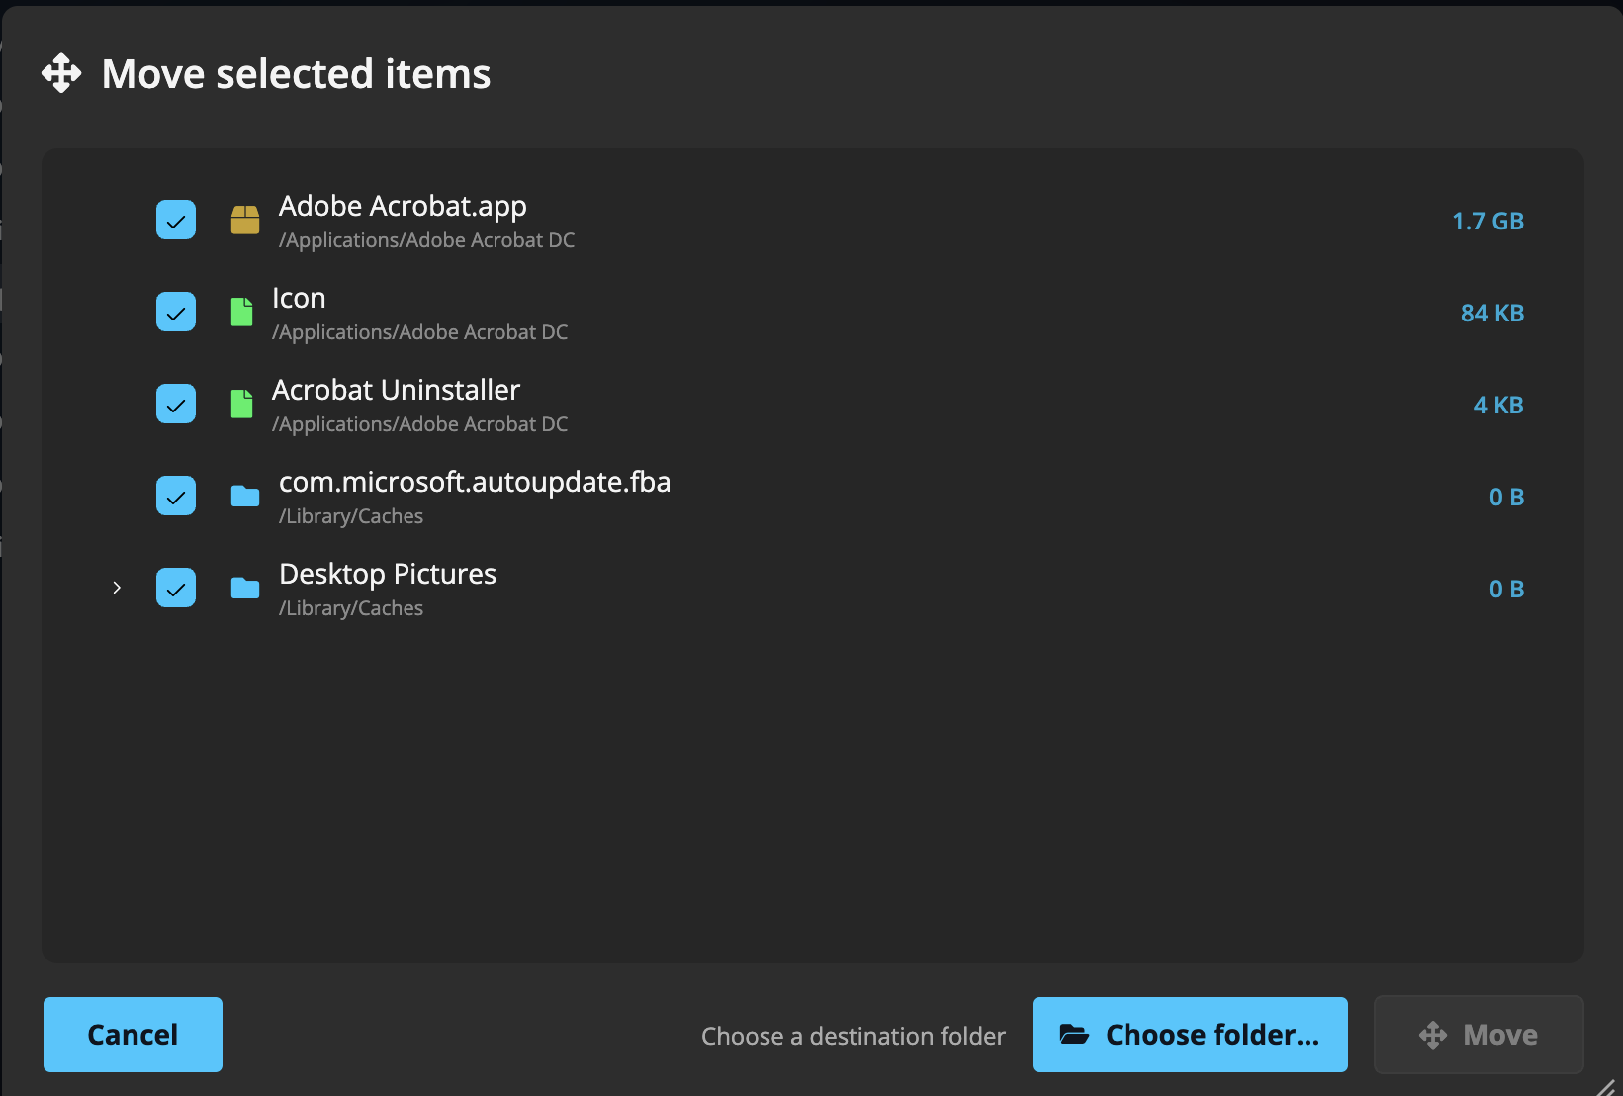
Task: Click the Acrobat Uninstaller file icon
Action: tap(241, 404)
